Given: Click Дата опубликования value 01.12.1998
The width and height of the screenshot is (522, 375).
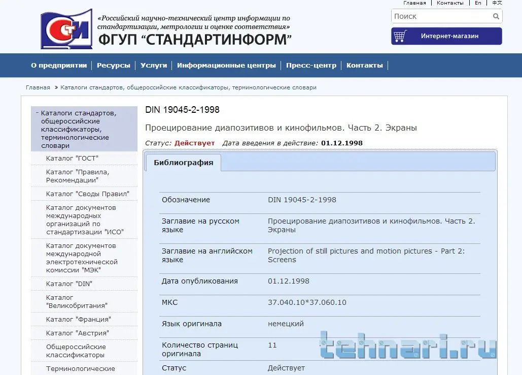Looking at the screenshot, I should tap(288, 281).
